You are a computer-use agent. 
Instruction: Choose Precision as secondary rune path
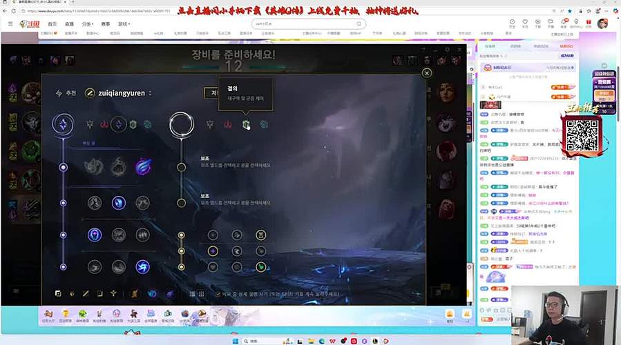(210, 125)
